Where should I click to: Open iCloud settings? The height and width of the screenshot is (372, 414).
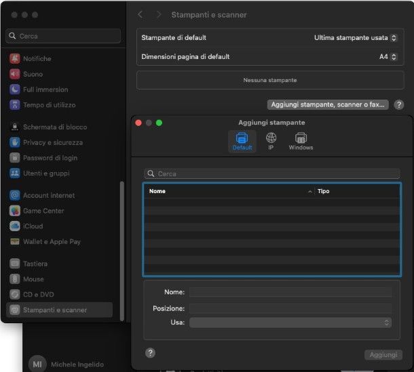click(x=33, y=226)
